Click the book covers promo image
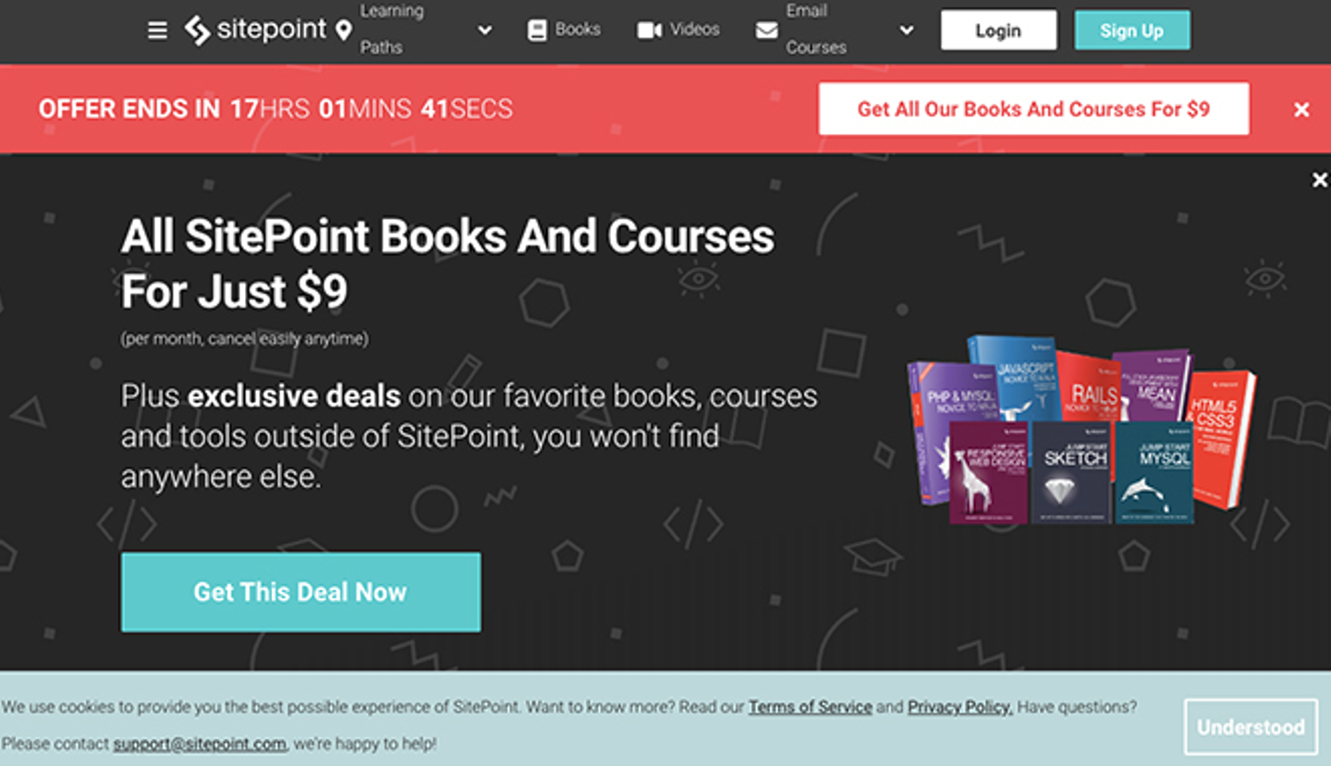Image resolution: width=1331 pixels, height=766 pixels. click(x=1081, y=430)
